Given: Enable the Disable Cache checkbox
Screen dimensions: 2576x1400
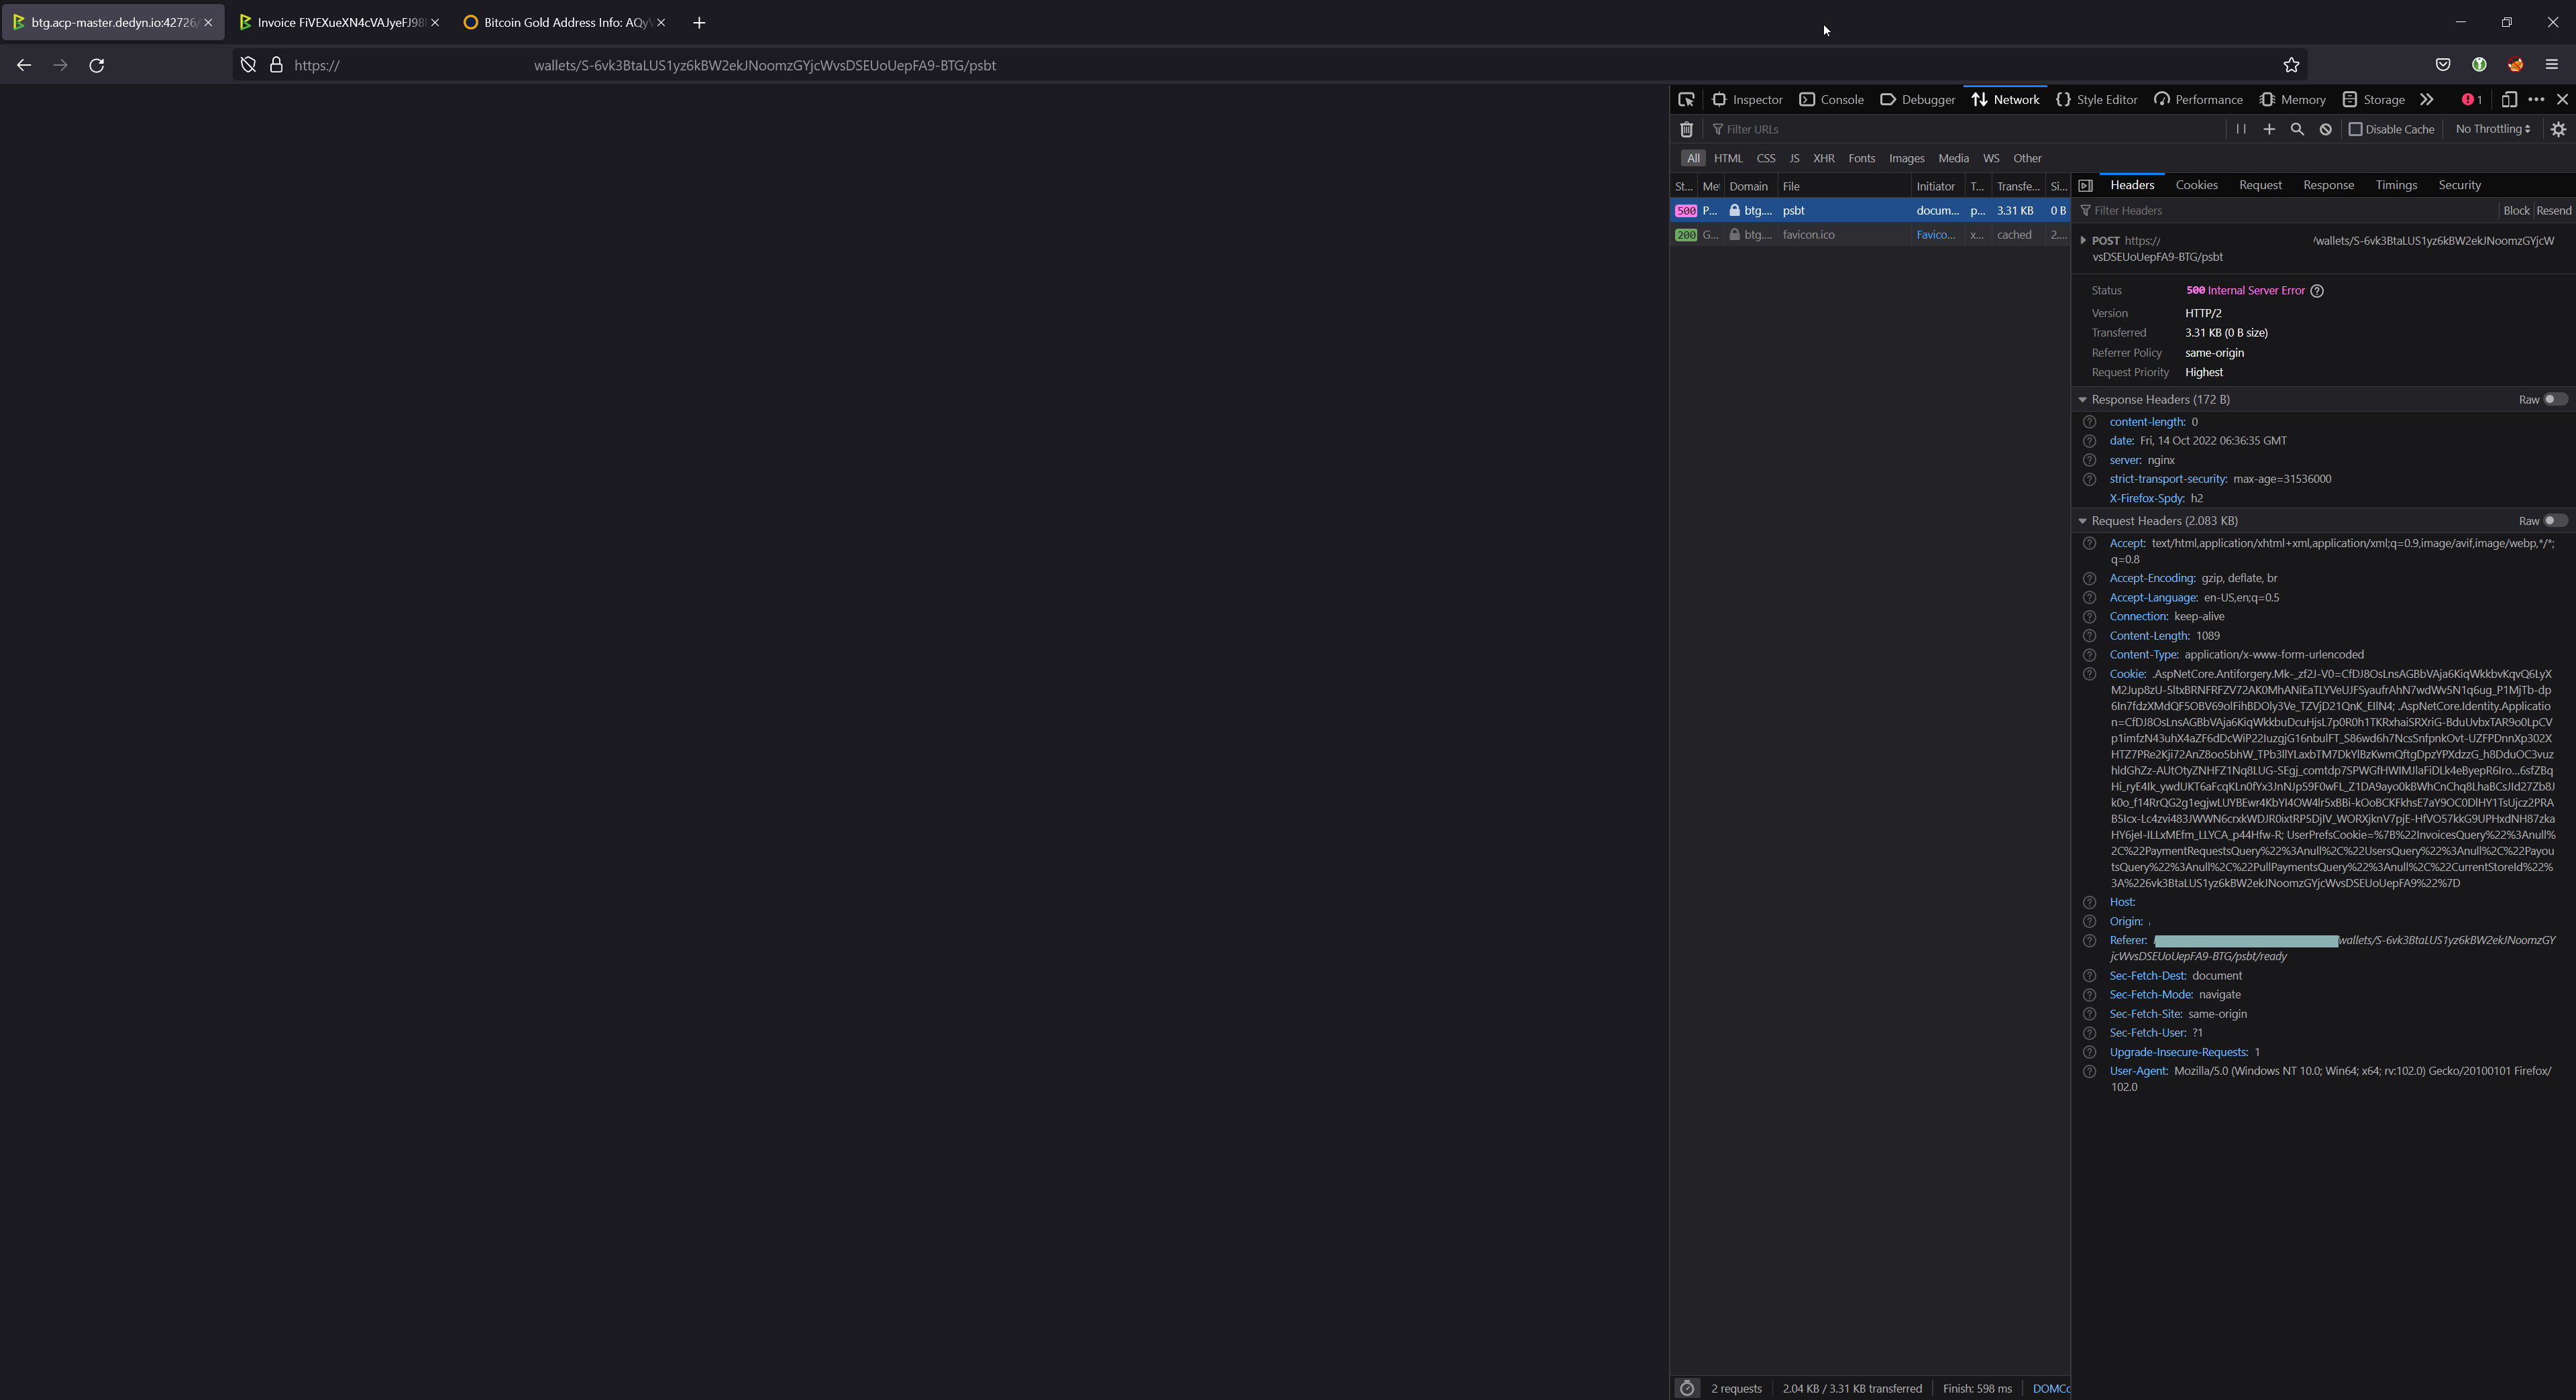Looking at the screenshot, I should pyautogui.click(x=2355, y=129).
